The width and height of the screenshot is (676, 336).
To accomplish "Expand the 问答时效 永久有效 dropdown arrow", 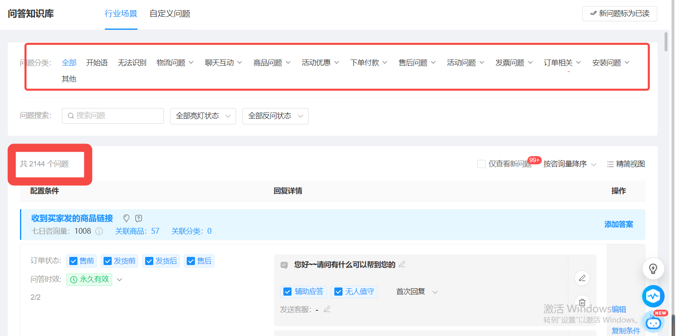I will [x=119, y=280].
